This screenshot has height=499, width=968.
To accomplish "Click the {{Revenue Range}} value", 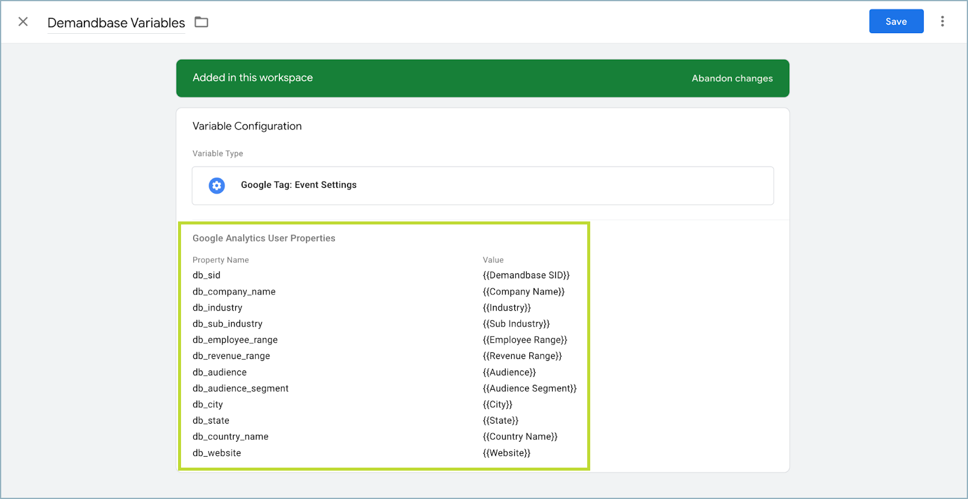I will click(523, 356).
